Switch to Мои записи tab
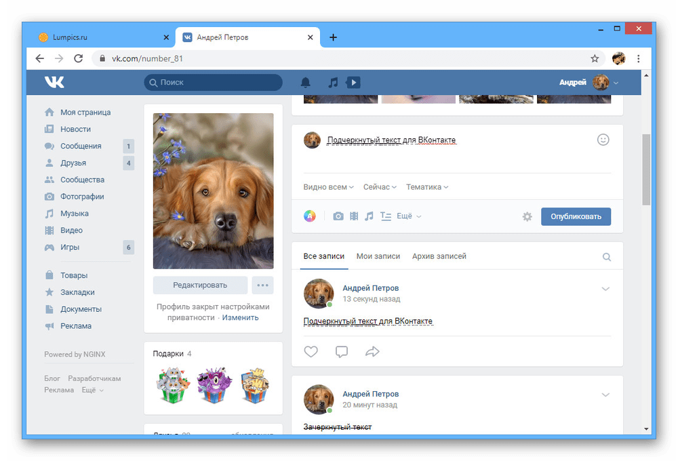Viewport: 678px width, 461px height. point(378,256)
